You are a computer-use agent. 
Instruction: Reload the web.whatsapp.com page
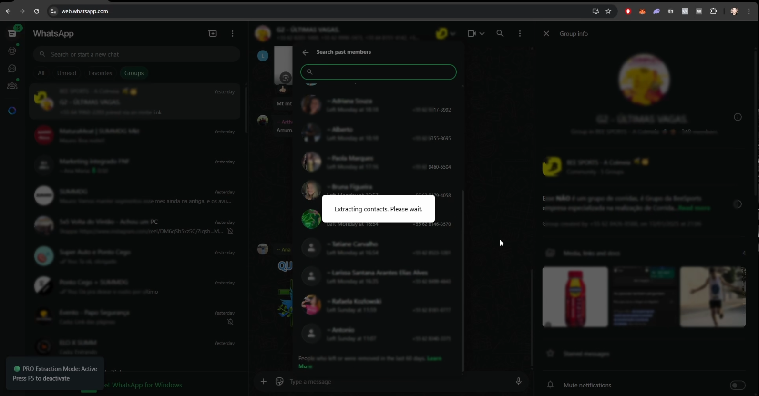37,11
